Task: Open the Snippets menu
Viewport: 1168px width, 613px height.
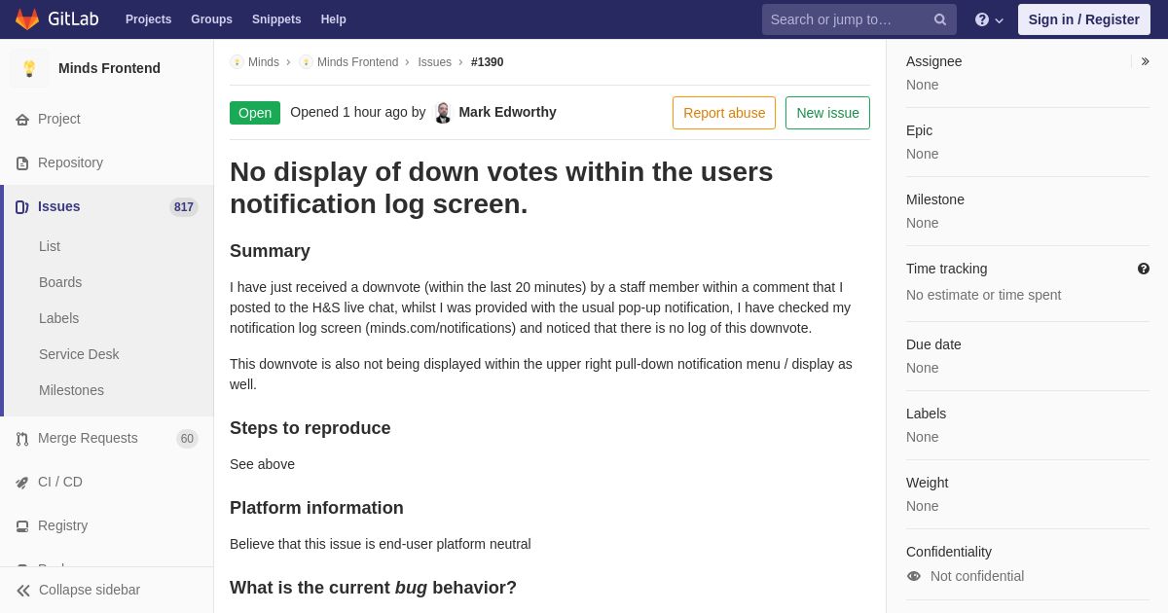Action: coord(276,19)
